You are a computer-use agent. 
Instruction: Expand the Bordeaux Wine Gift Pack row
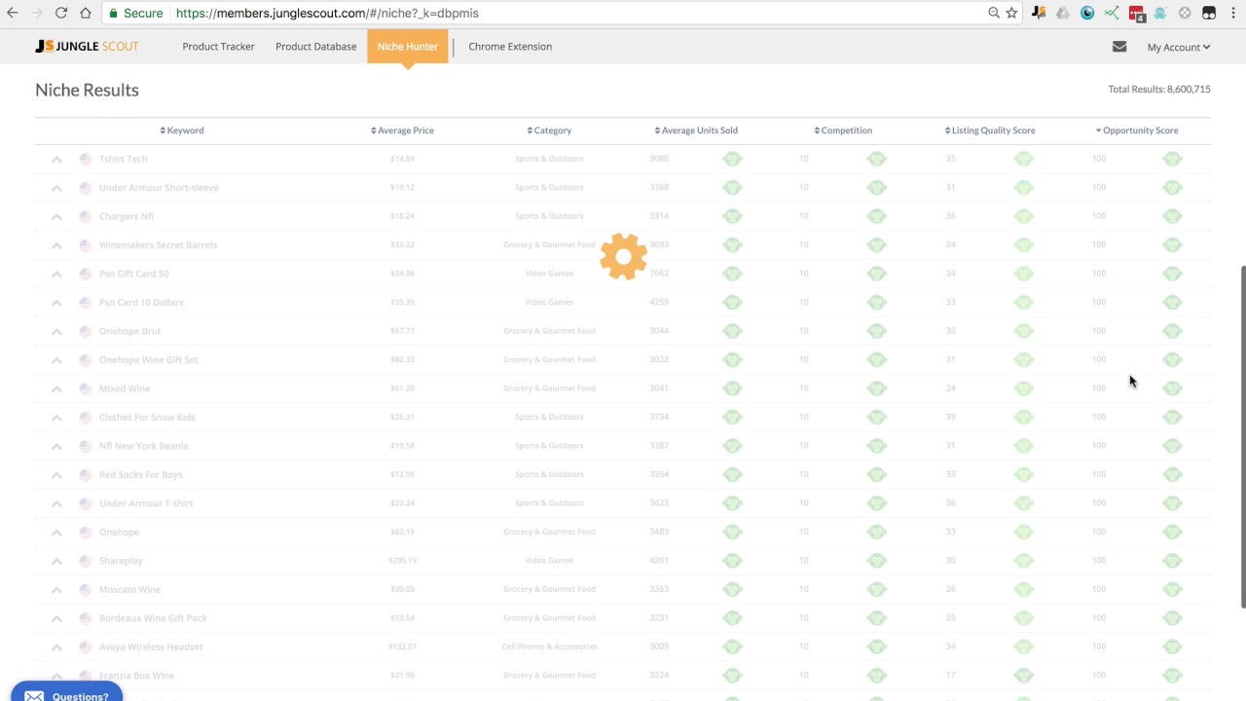(x=56, y=618)
